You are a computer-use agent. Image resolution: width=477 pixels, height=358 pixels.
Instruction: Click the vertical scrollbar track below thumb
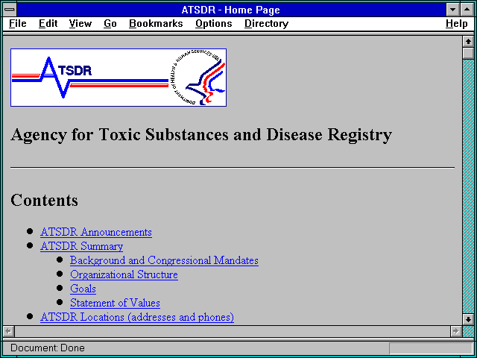tap(468, 186)
